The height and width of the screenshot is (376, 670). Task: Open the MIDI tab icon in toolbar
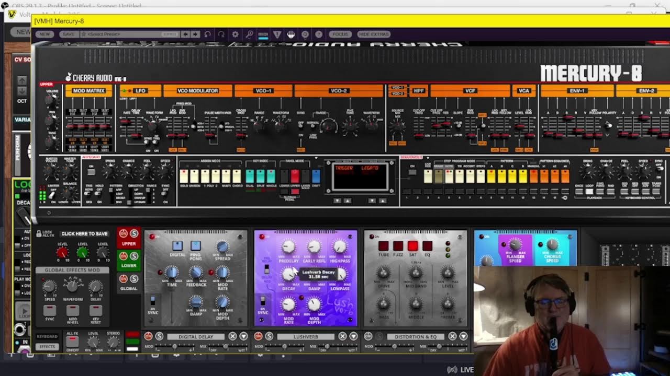pyautogui.click(x=263, y=34)
